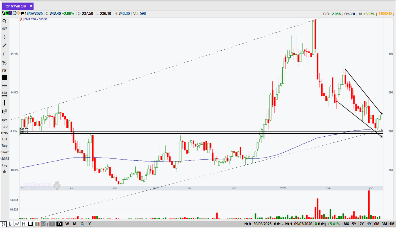Set chart range to 2Y
This screenshot has width=397, height=229.
pos(361,224)
